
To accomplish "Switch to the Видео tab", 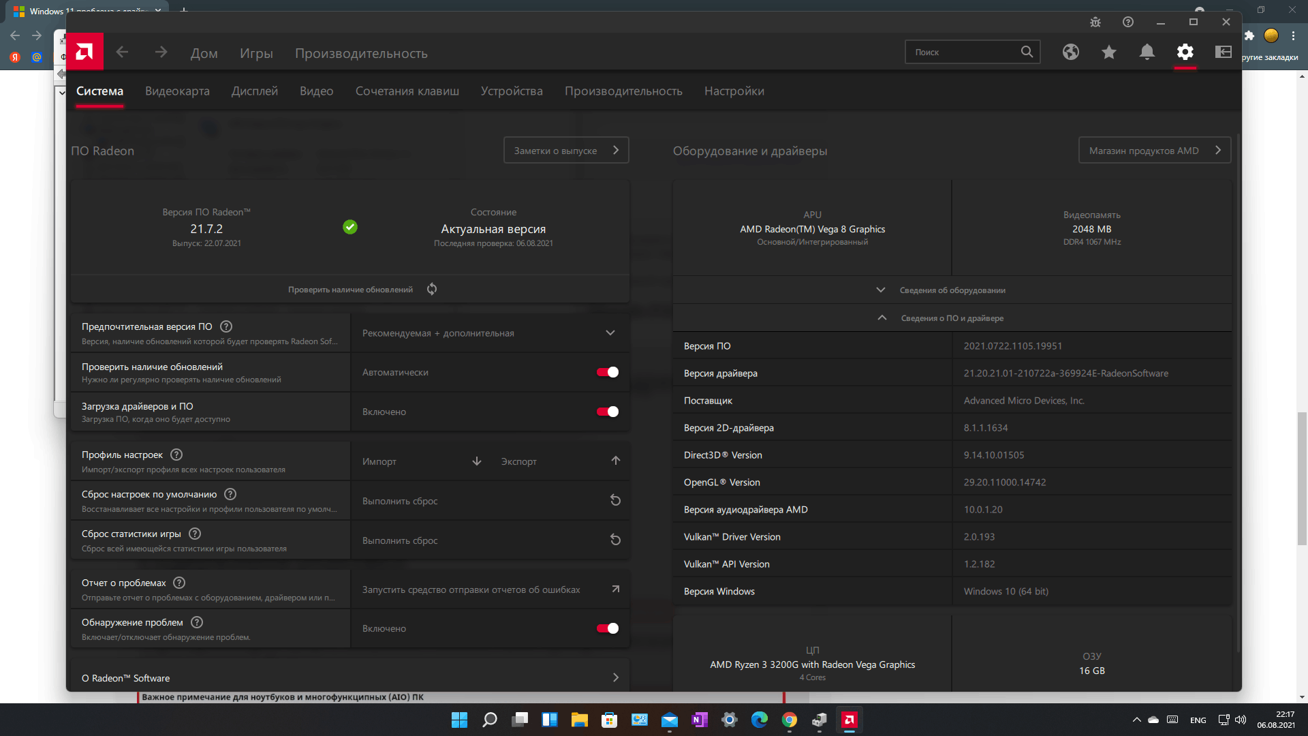I will [317, 91].
